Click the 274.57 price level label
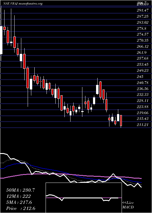152x213 pixels. pos(143,34)
